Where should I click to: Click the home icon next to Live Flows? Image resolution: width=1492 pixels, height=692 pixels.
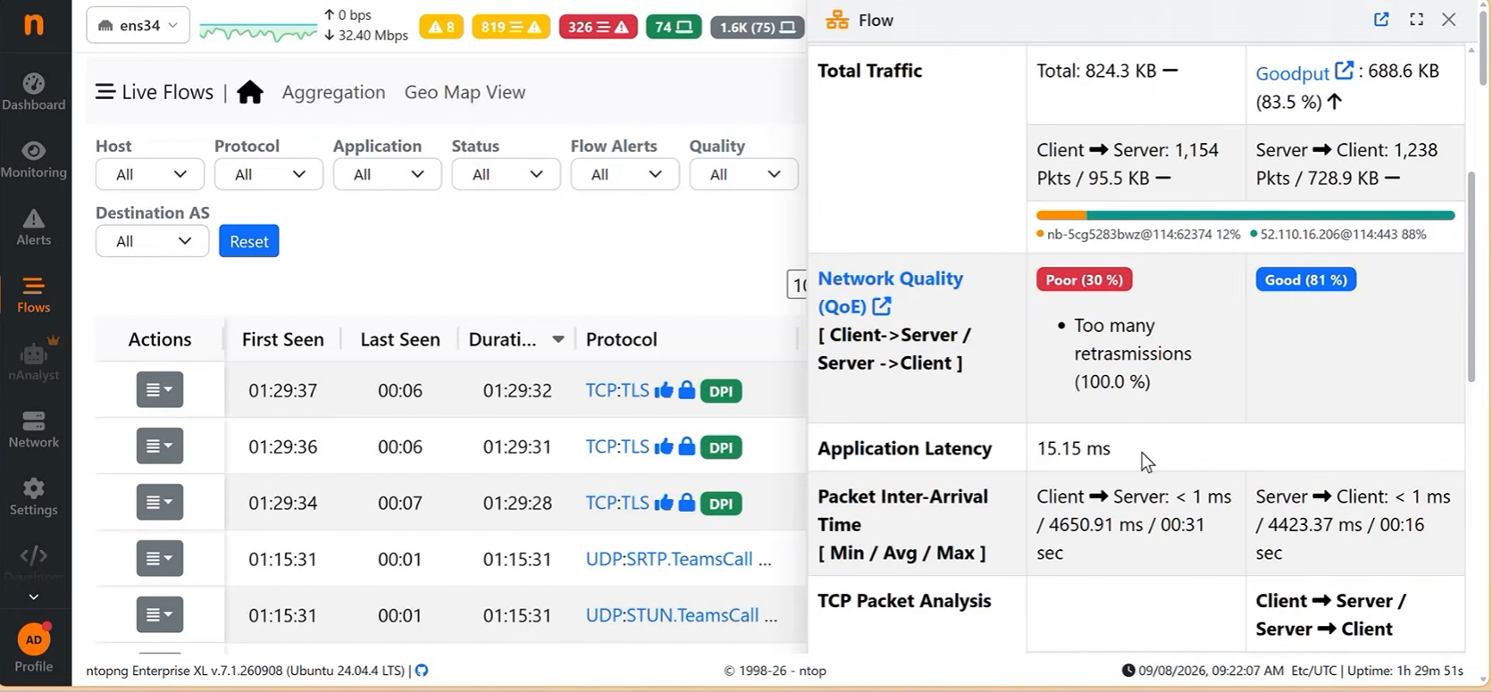tap(250, 92)
